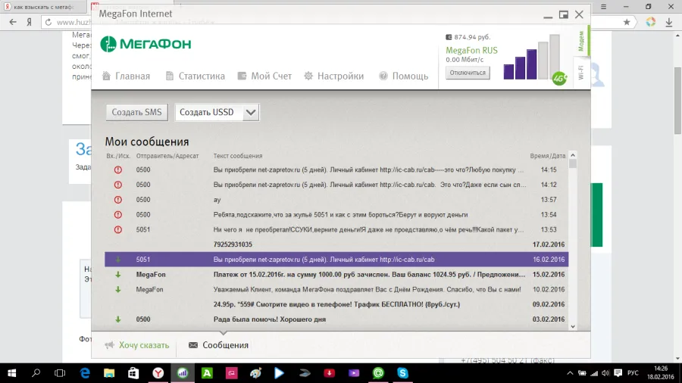Click the Хочу сказать link

[137, 345]
